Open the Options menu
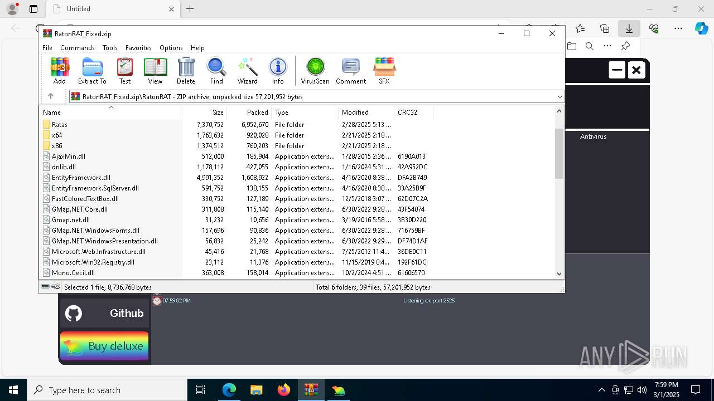The width and height of the screenshot is (714, 401). click(171, 48)
